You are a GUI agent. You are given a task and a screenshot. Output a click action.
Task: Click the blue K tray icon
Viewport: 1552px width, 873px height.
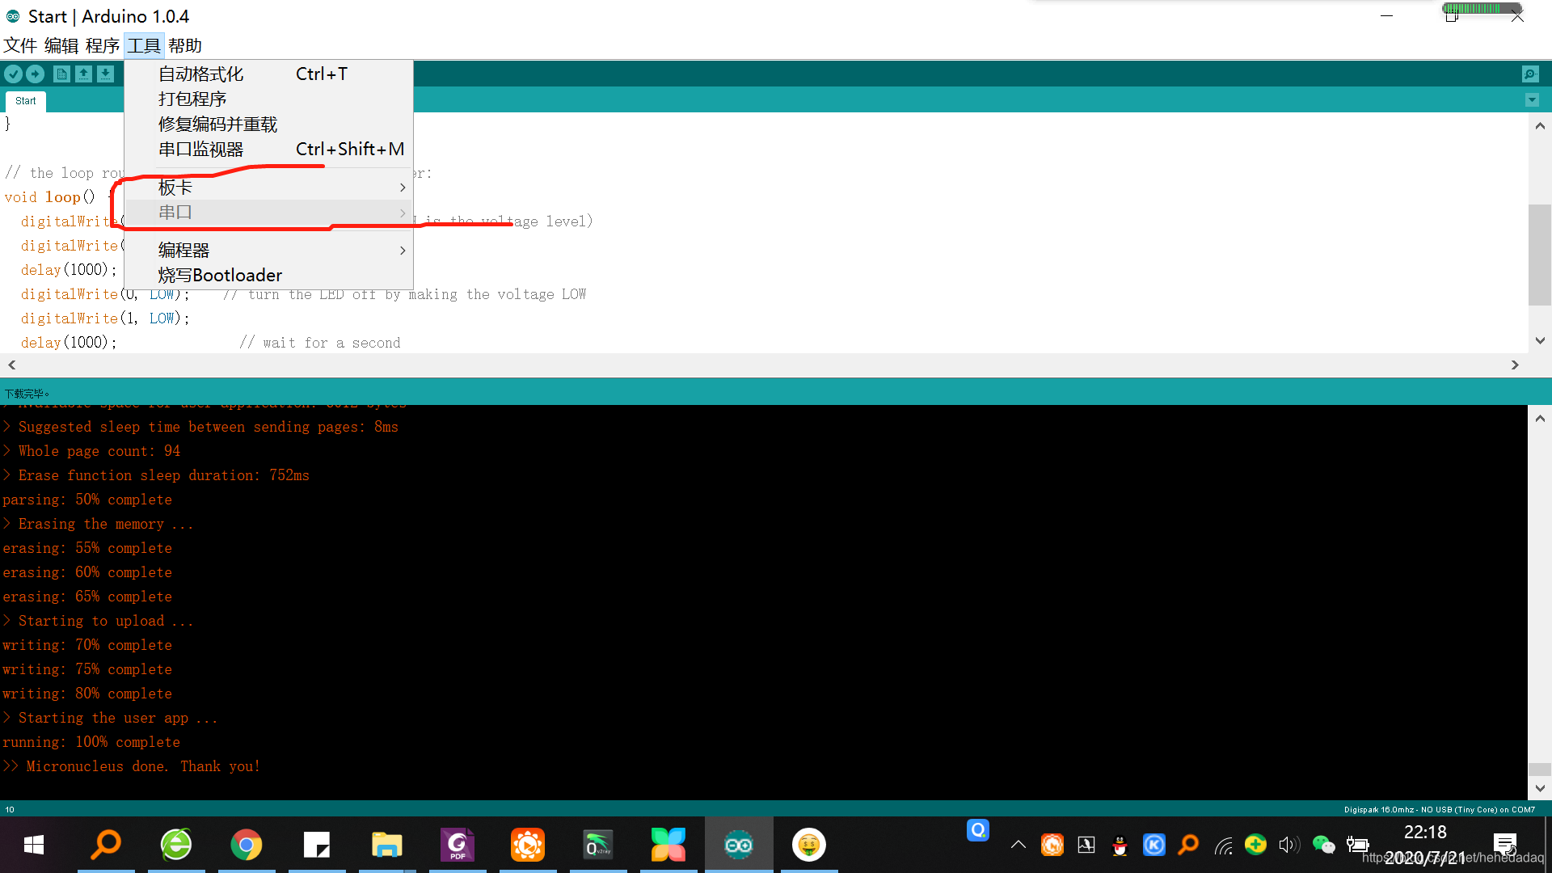click(1153, 846)
